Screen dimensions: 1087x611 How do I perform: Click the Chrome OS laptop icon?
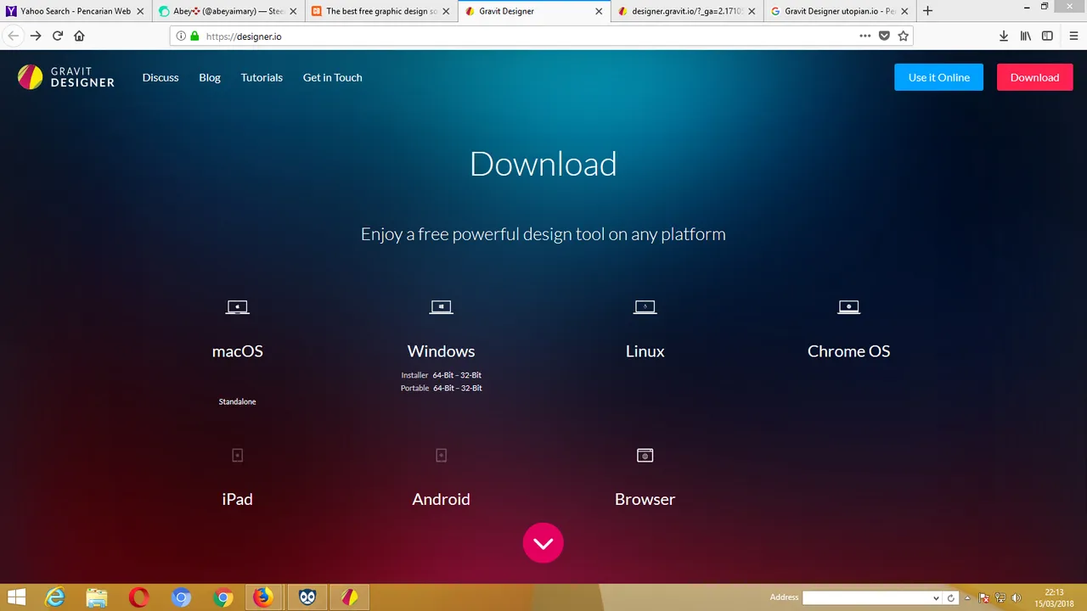(x=848, y=307)
